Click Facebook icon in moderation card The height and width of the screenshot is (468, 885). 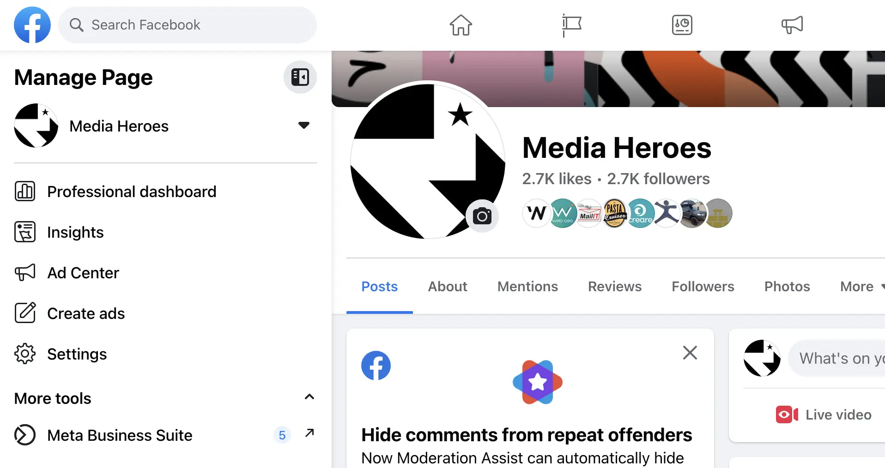(376, 366)
